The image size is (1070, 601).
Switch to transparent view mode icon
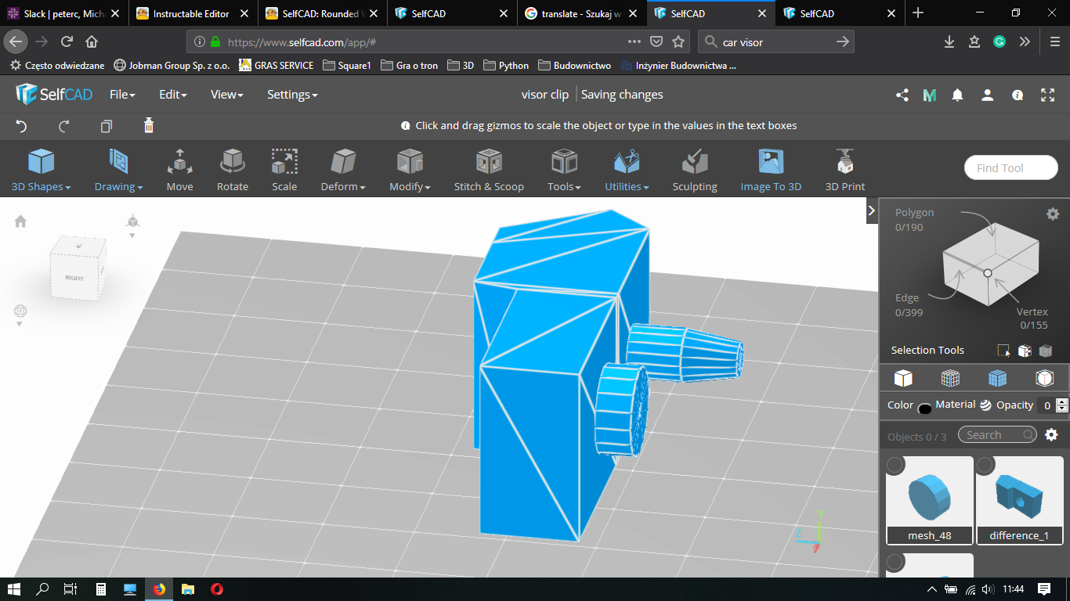(1044, 379)
